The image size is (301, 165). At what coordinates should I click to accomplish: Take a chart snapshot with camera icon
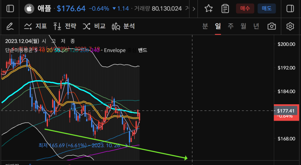click(272, 26)
